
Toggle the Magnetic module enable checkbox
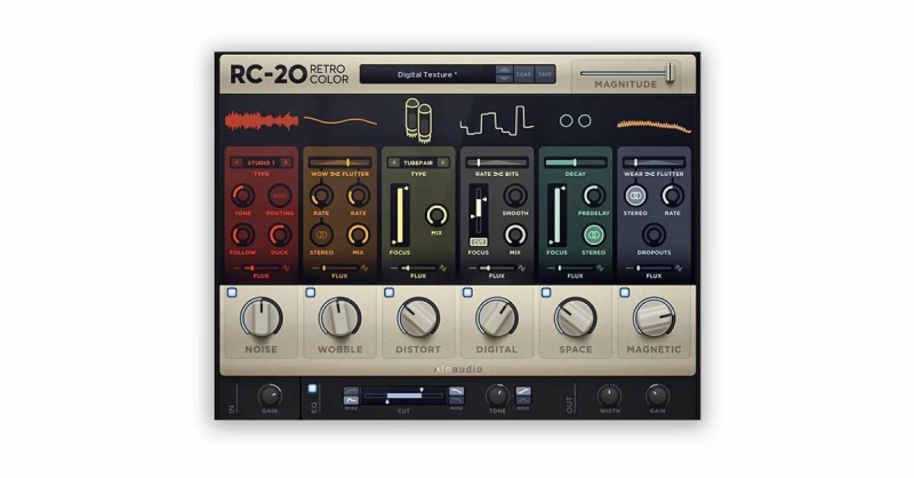coord(625,293)
